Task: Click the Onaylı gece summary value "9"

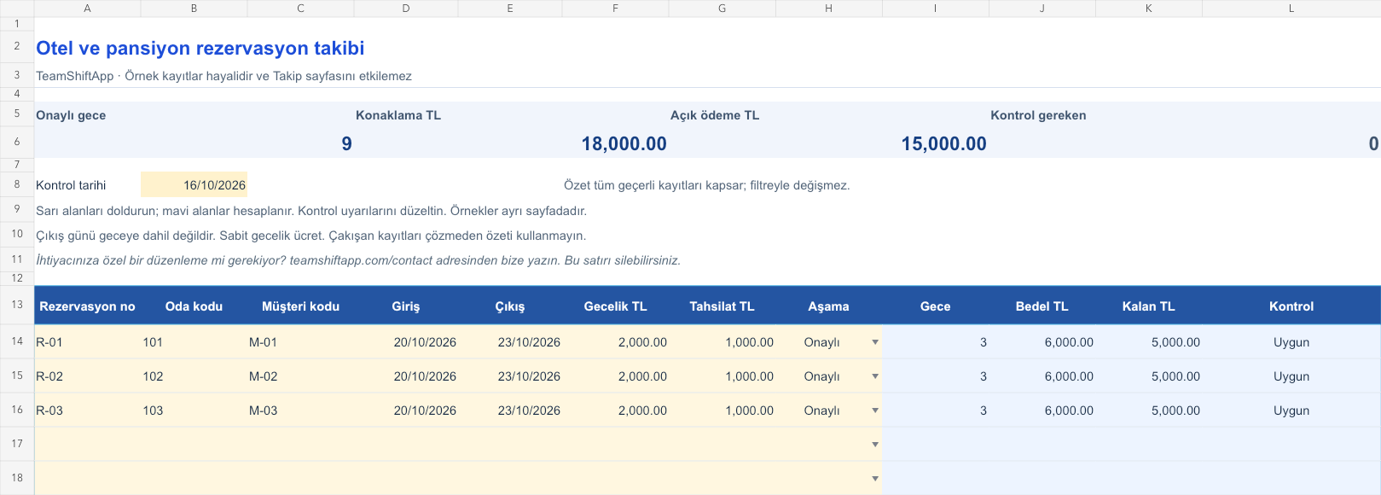Action: point(346,143)
